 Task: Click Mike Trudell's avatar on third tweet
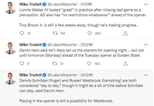11,79
